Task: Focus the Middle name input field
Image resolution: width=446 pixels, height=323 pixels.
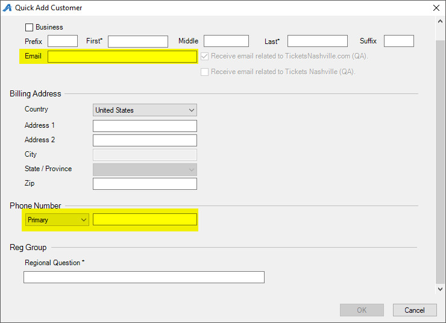Action: click(226, 41)
